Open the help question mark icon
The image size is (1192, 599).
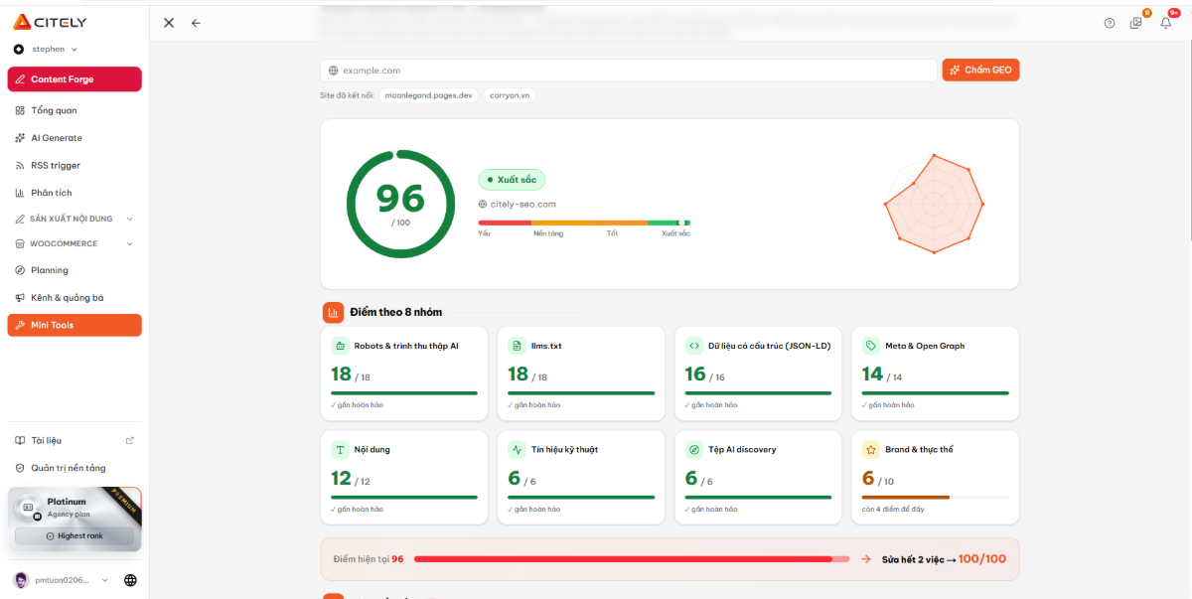[x=1110, y=23]
